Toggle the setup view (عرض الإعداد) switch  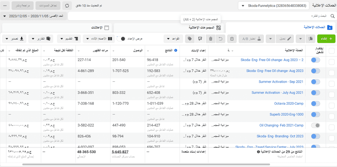tap(121, 39)
